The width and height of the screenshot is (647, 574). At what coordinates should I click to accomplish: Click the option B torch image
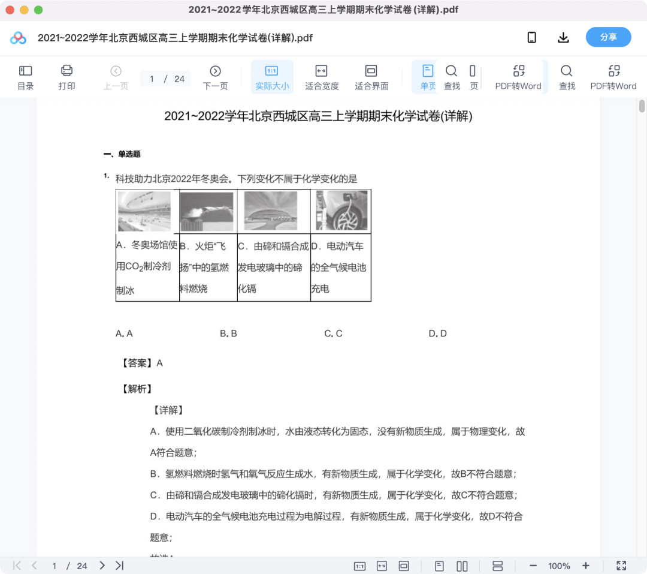(207, 212)
